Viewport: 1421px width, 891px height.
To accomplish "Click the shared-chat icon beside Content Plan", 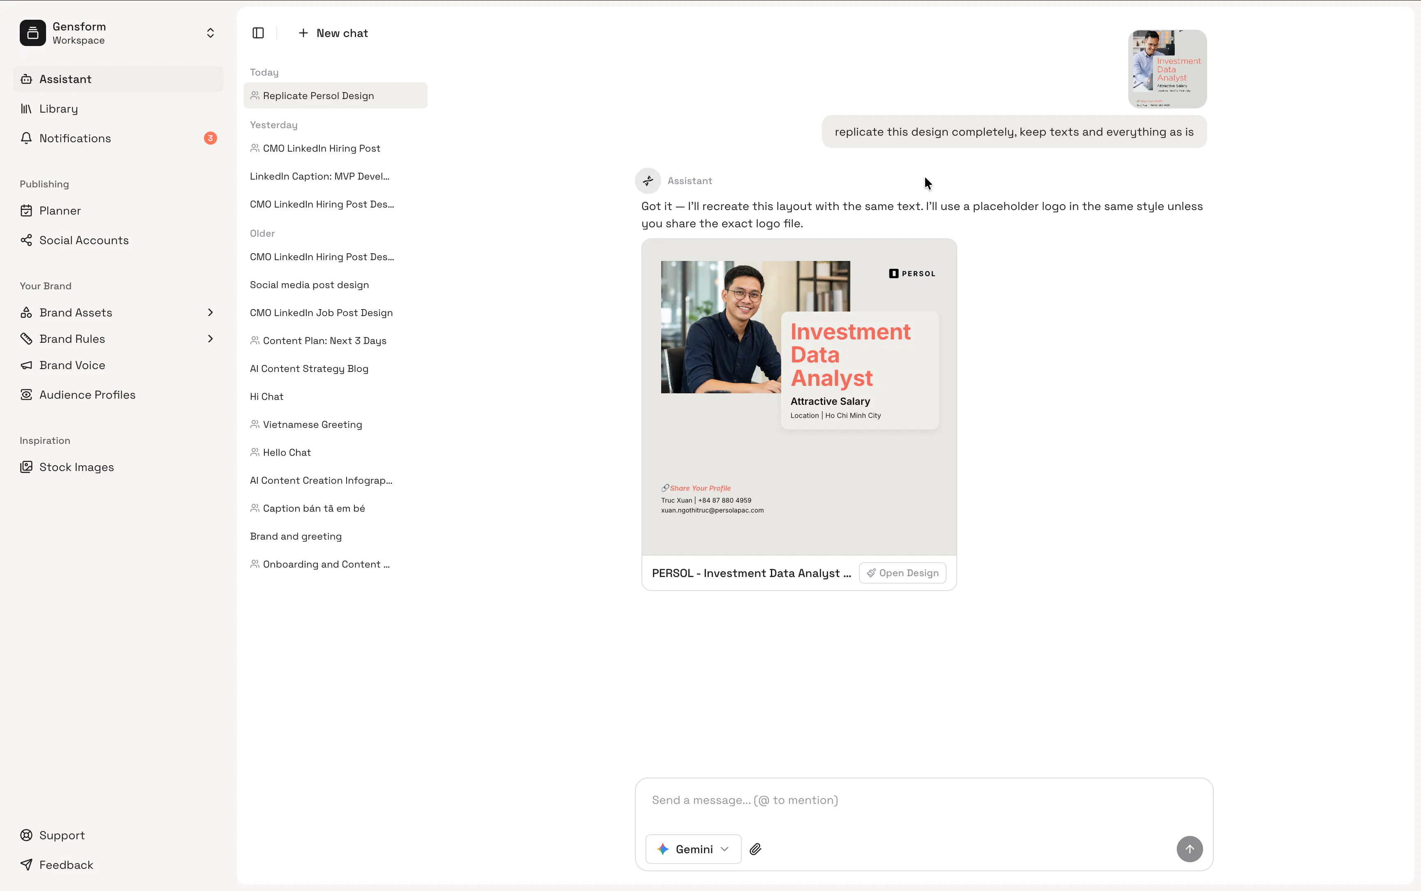I will pos(255,341).
